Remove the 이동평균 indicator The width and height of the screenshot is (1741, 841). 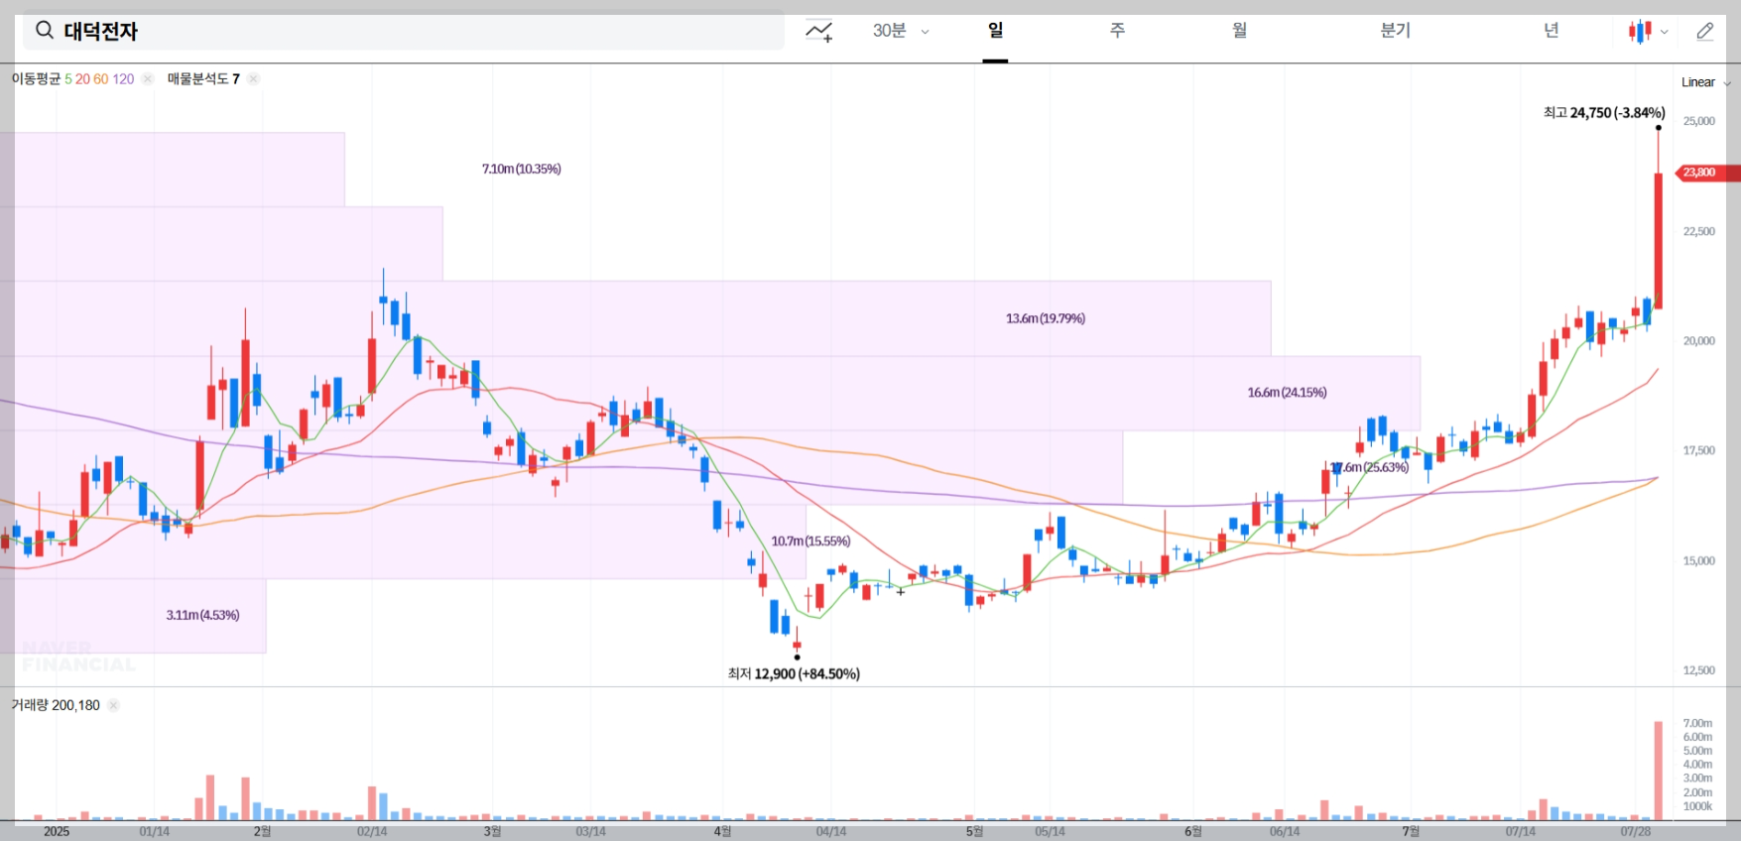pos(148,79)
